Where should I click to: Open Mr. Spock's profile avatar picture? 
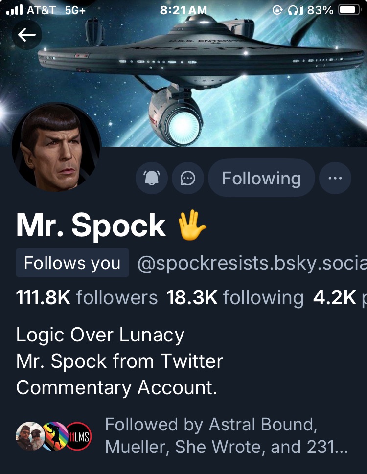[x=56, y=147]
